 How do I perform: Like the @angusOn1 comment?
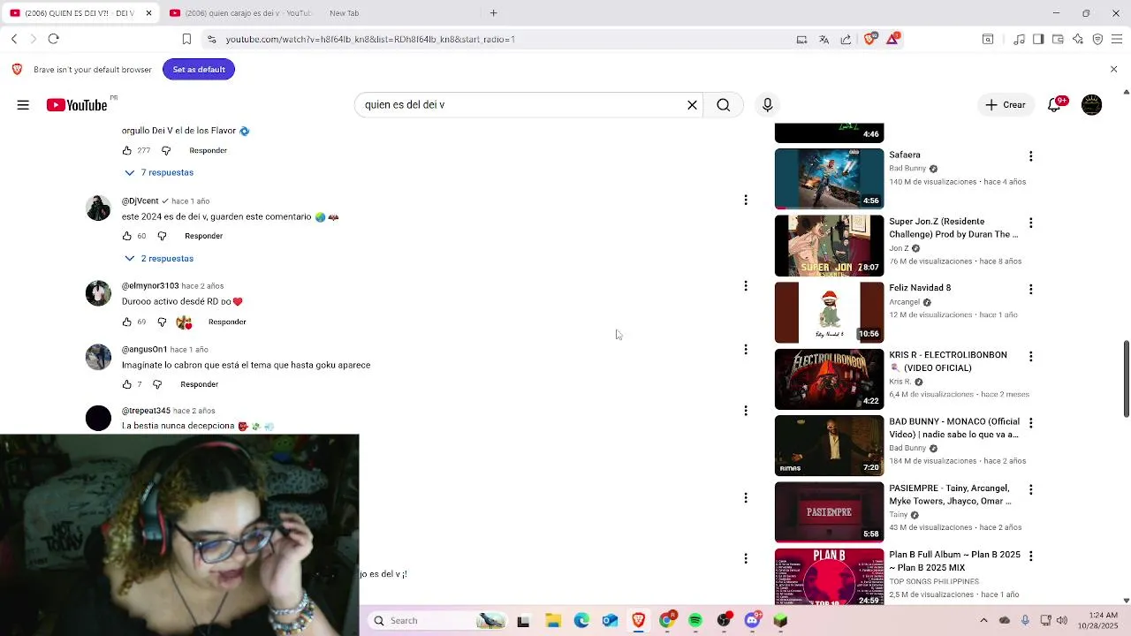point(126,384)
